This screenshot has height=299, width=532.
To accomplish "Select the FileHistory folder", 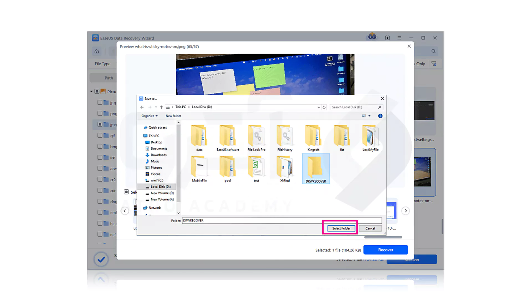I will pos(285,138).
